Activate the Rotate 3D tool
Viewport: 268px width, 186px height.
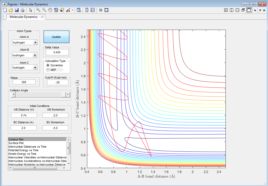[x=56, y=10]
